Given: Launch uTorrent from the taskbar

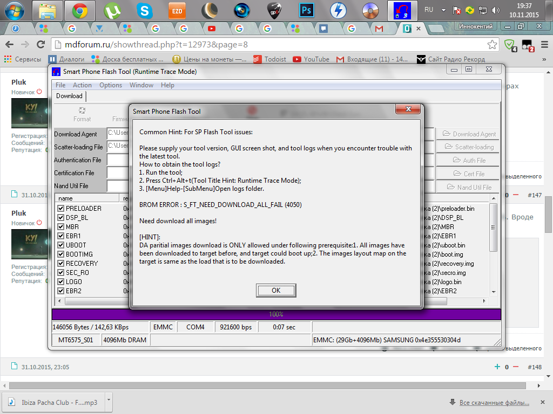Looking at the screenshot, I should (112, 10).
